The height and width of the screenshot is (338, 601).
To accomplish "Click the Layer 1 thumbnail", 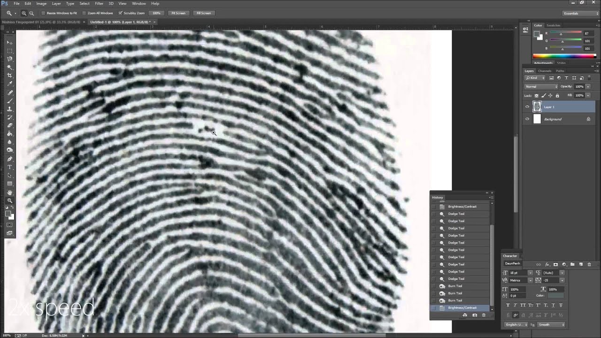I will [537, 107].
